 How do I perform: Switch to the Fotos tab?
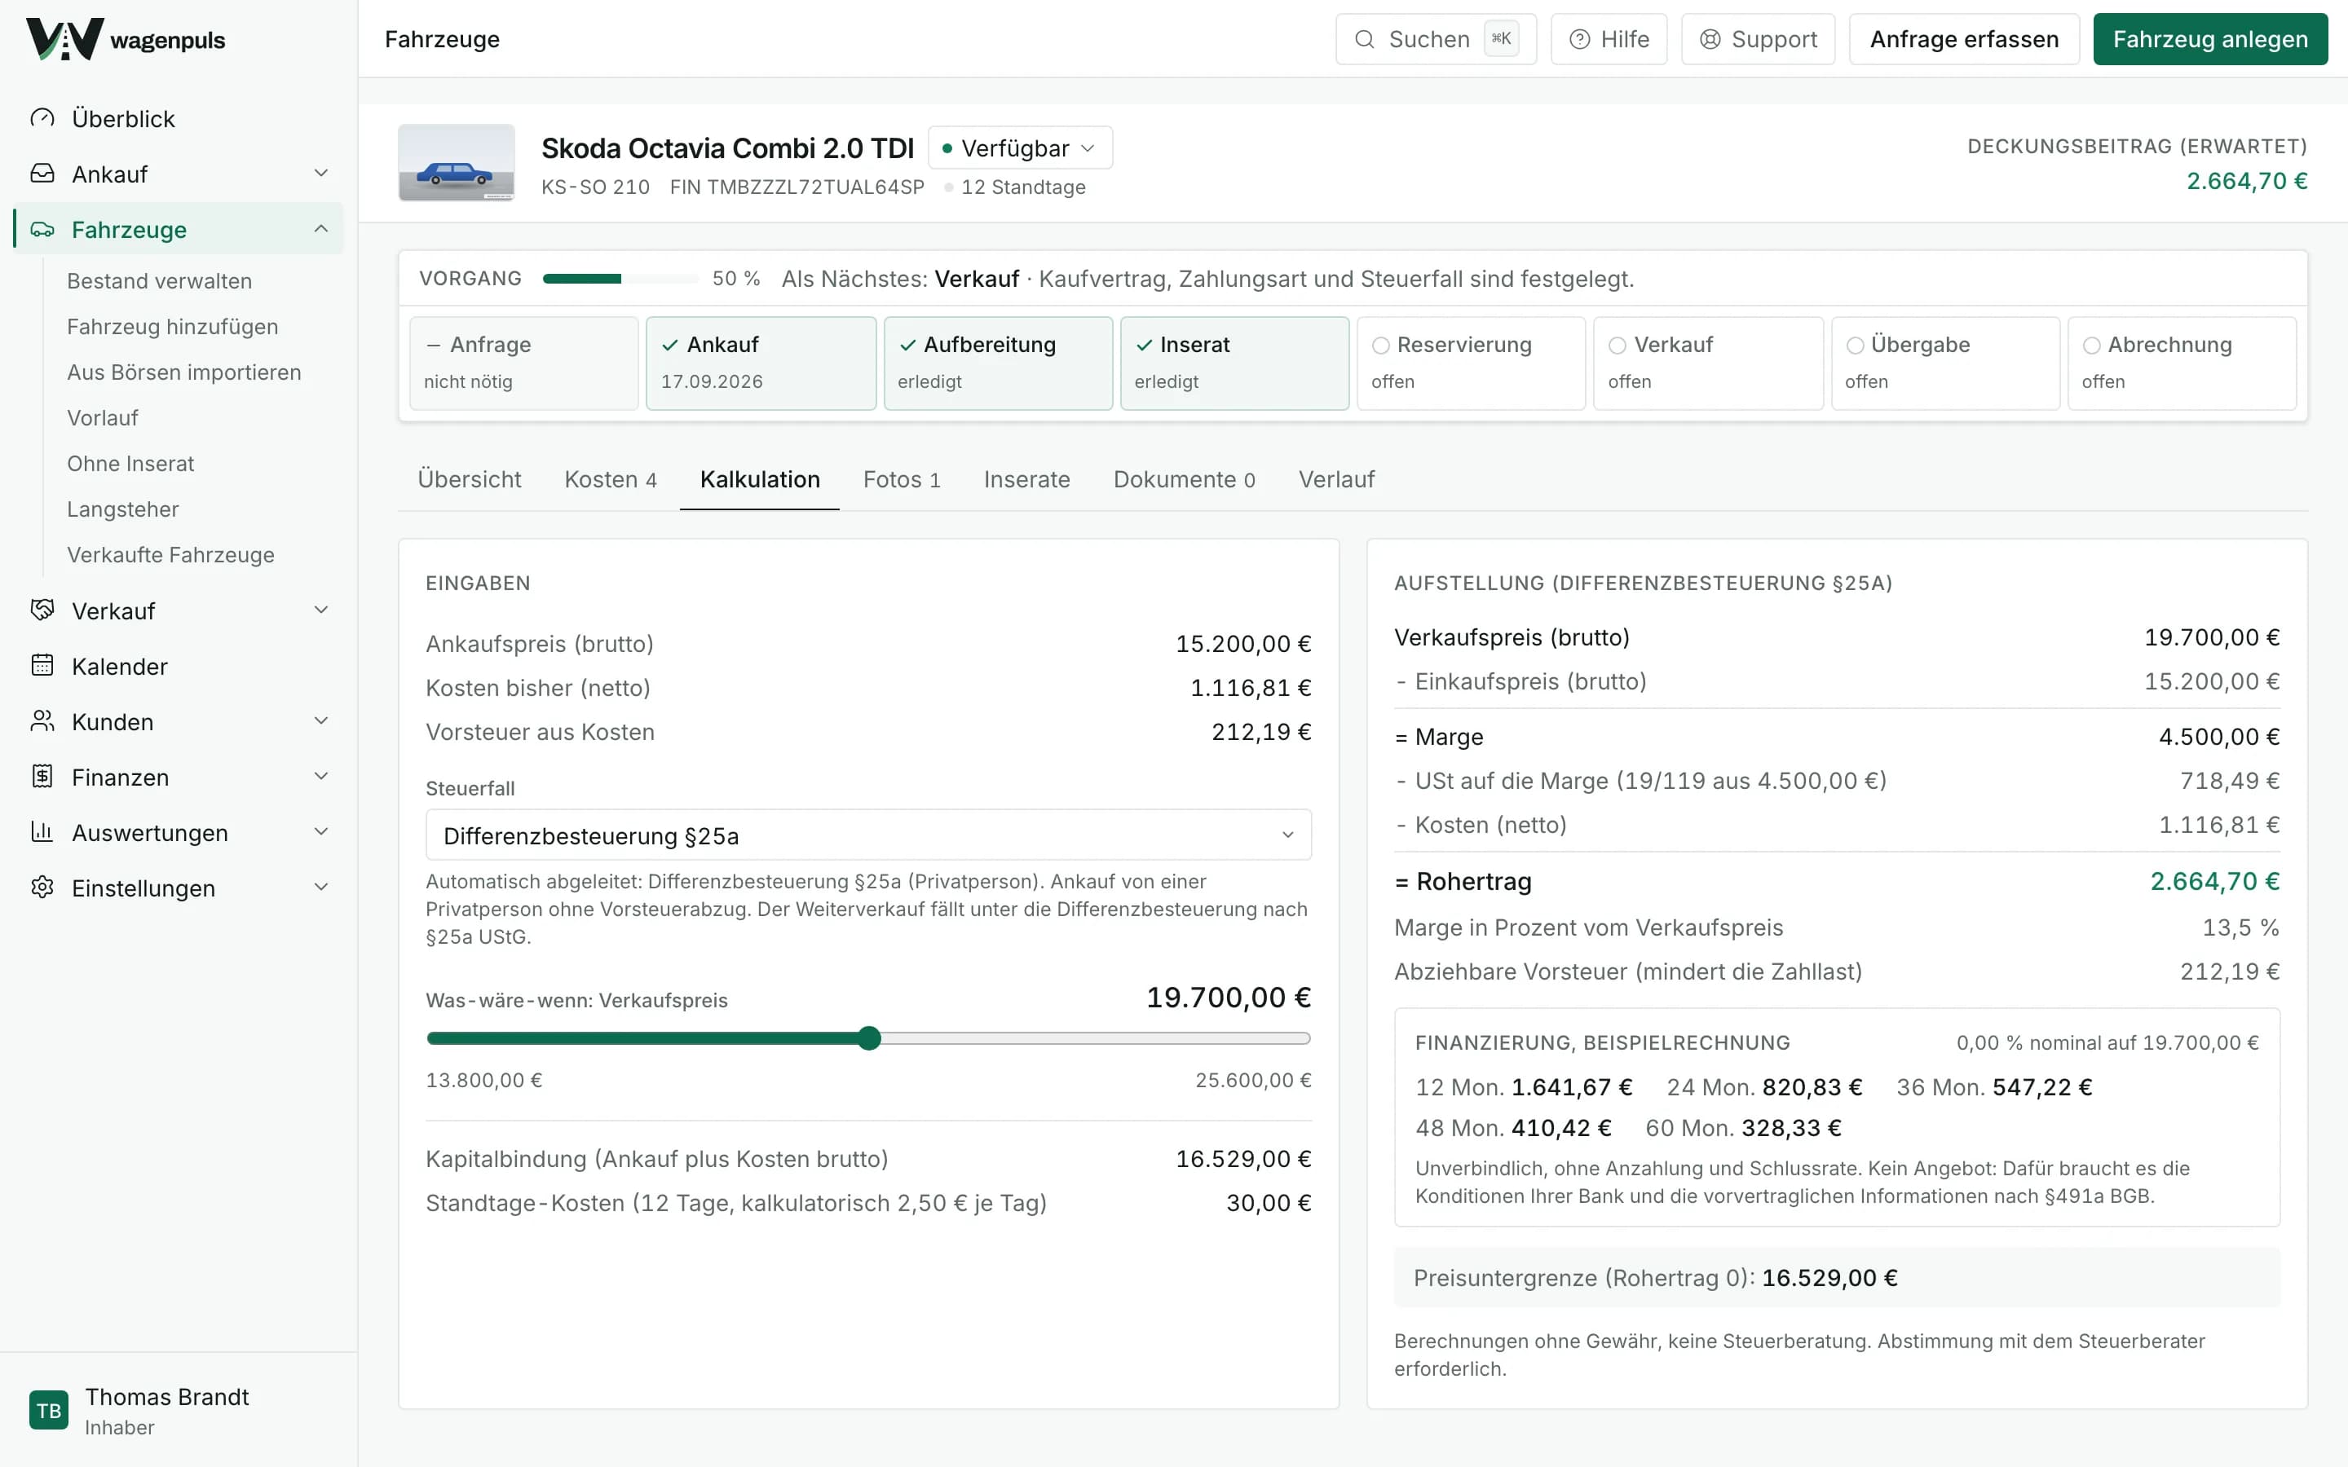pos(902,479)
